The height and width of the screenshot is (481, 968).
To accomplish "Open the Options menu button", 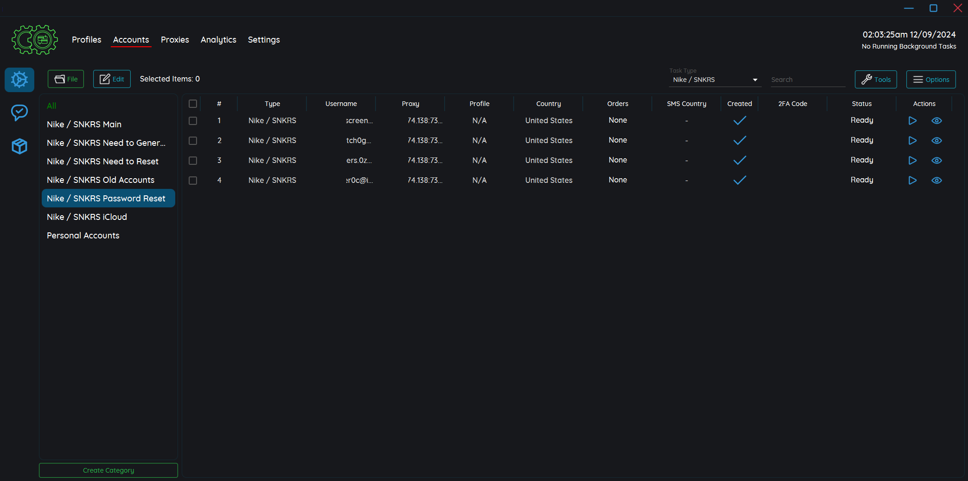I will point(930,80).
